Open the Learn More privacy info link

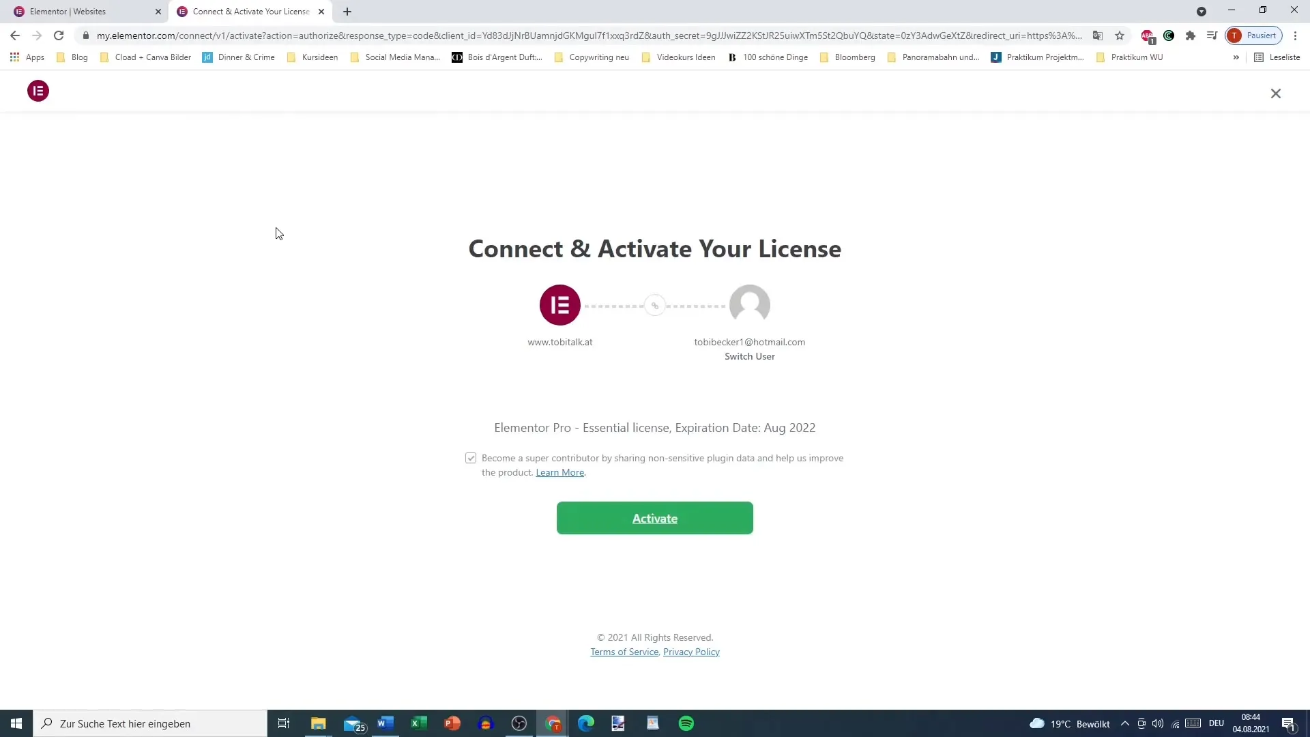[561, 472]
